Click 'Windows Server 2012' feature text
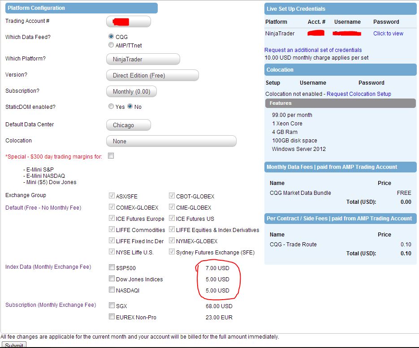Image resolution: width=419 pixels, height=348 pixels. [299, 149]
